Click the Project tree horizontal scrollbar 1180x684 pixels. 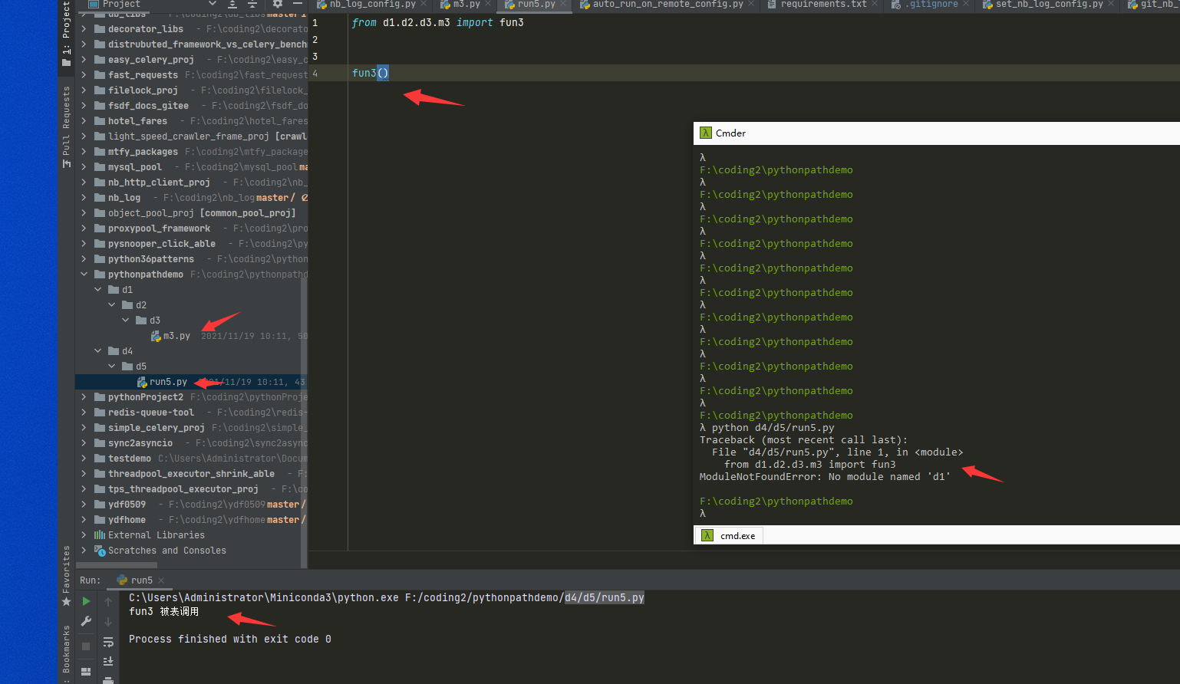[117, 565]
